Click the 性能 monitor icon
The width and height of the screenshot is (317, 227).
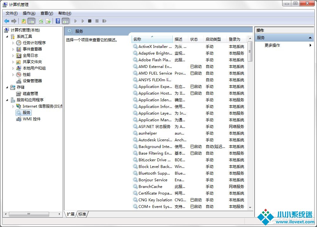point(19,75)
